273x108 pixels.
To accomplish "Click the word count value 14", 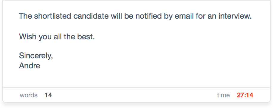I will [x=48, y=95].
